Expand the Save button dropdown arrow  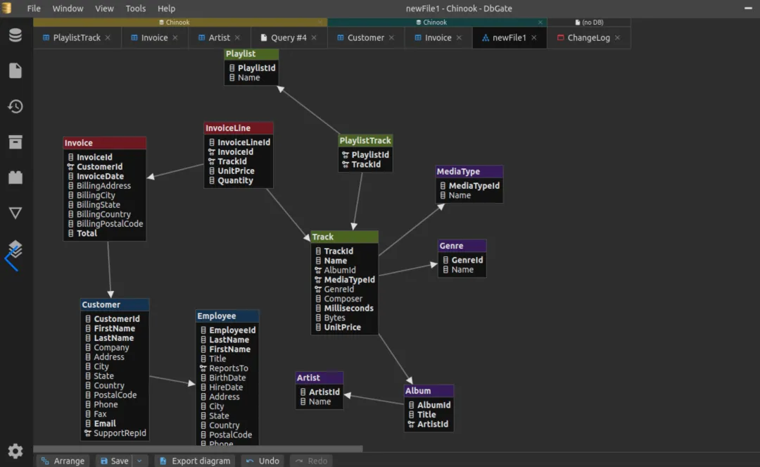pyautogui.click(x=139, y=461)
